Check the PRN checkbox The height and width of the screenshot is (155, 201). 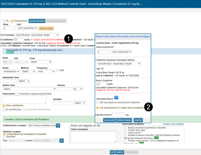[x=58, y=70]
